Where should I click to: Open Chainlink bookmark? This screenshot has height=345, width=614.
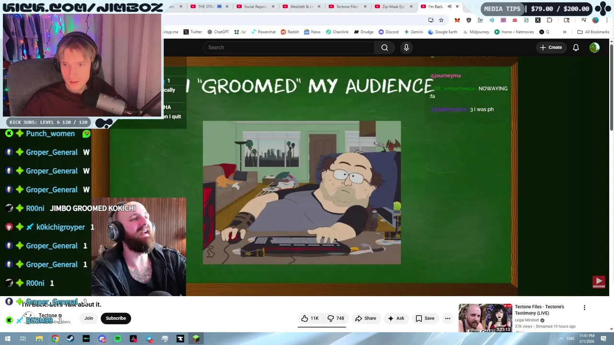point(337,32)
